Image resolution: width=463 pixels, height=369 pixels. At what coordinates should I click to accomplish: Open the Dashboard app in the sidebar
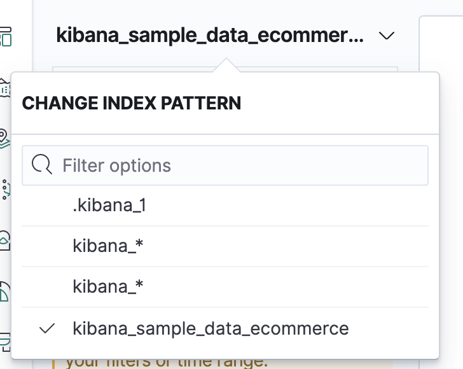point(5,38)
